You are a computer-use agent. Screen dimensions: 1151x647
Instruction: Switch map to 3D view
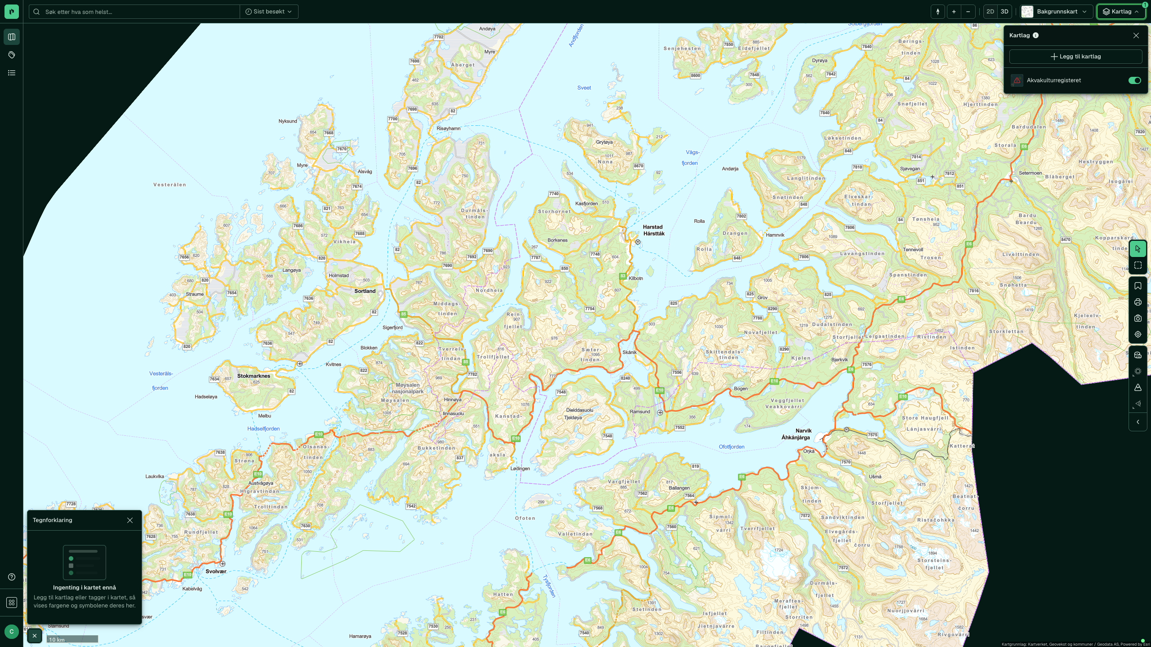click(x=1004, y=12)
